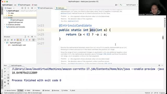Click the Build project hammer icon
Viewport: 167px width, 94px height.
coord(121,5)
